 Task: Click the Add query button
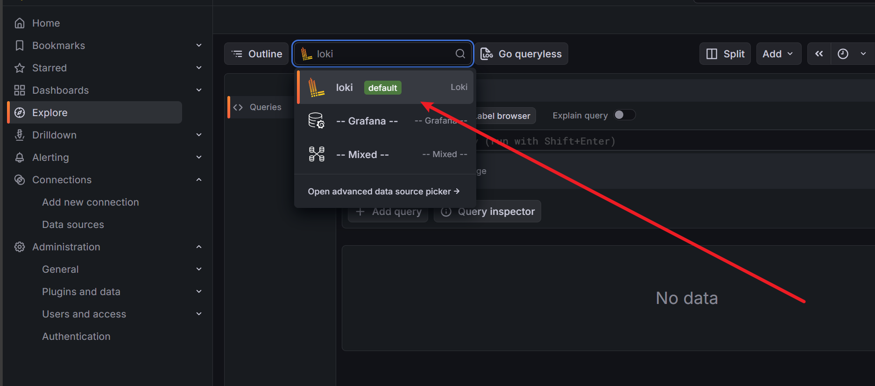388,211
